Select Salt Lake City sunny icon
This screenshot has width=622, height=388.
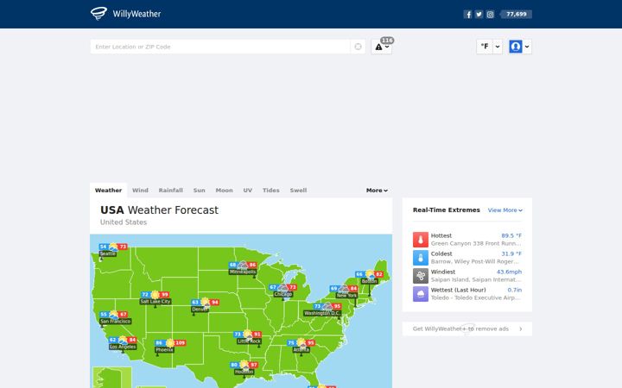coord(155,295)
